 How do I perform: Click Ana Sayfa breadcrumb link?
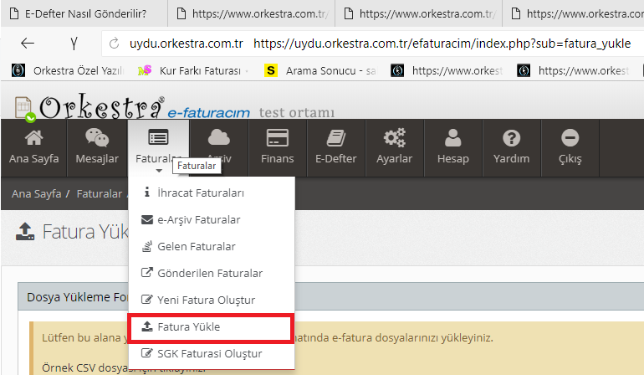click(36, 193)
